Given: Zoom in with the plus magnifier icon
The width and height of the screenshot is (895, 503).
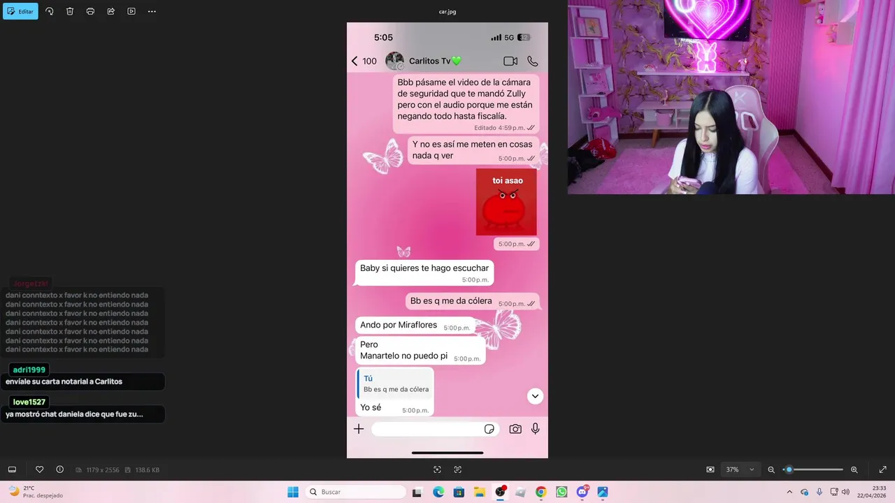Looking at the screenshot, I should click(854, 469).
